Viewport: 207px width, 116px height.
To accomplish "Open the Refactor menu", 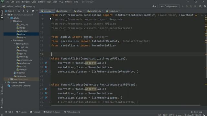I will pos(42,2).
